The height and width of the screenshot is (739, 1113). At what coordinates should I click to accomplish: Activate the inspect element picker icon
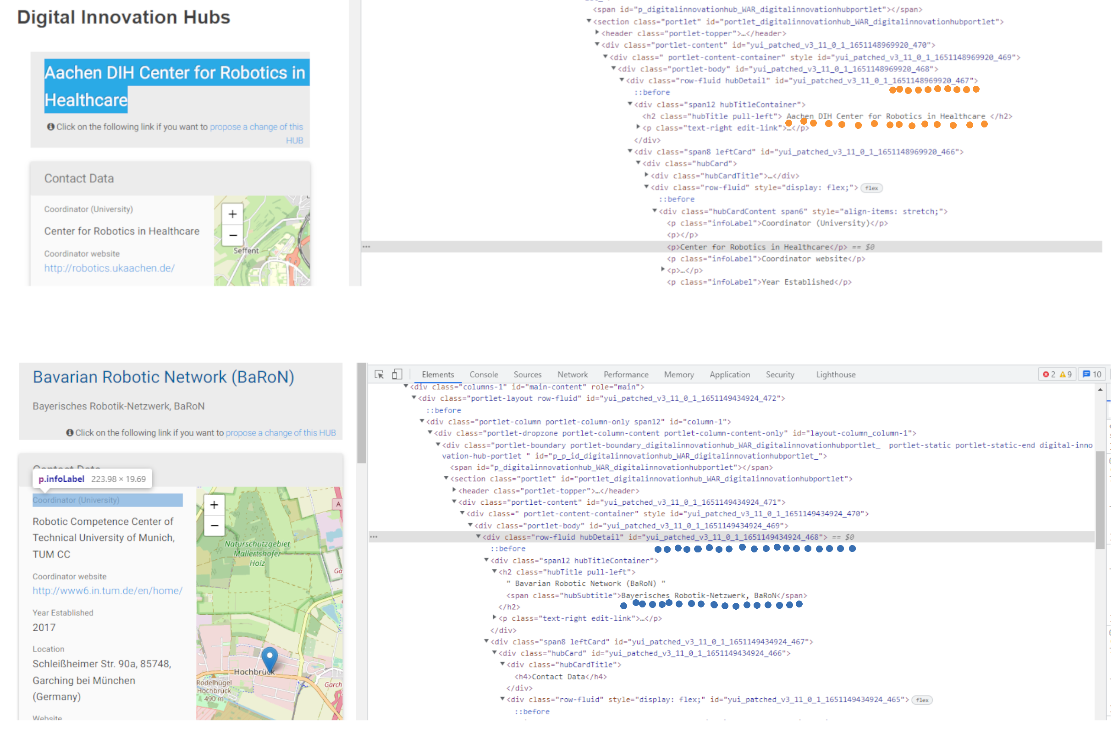379,375
